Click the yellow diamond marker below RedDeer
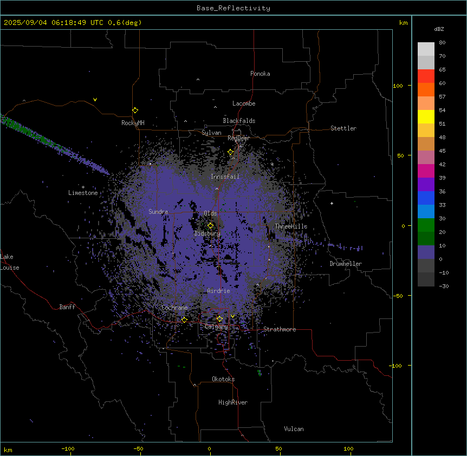Screen dimensions: 467x456 coord(231,152)
